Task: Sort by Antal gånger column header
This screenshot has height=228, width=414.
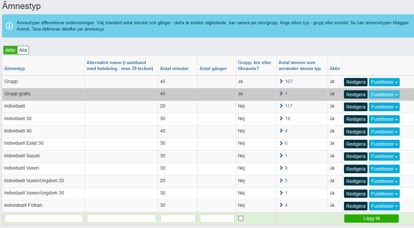Action: [x=213, y=69]
